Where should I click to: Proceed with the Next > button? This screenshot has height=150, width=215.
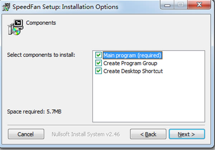[187, 134]
